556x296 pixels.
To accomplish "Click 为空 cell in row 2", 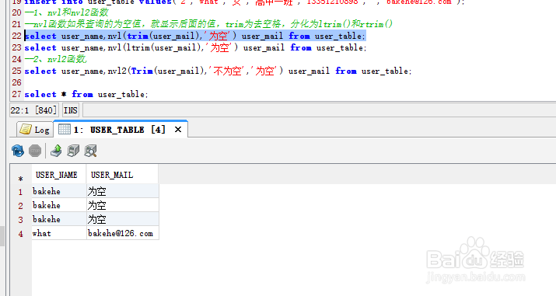I will [123, 205].
